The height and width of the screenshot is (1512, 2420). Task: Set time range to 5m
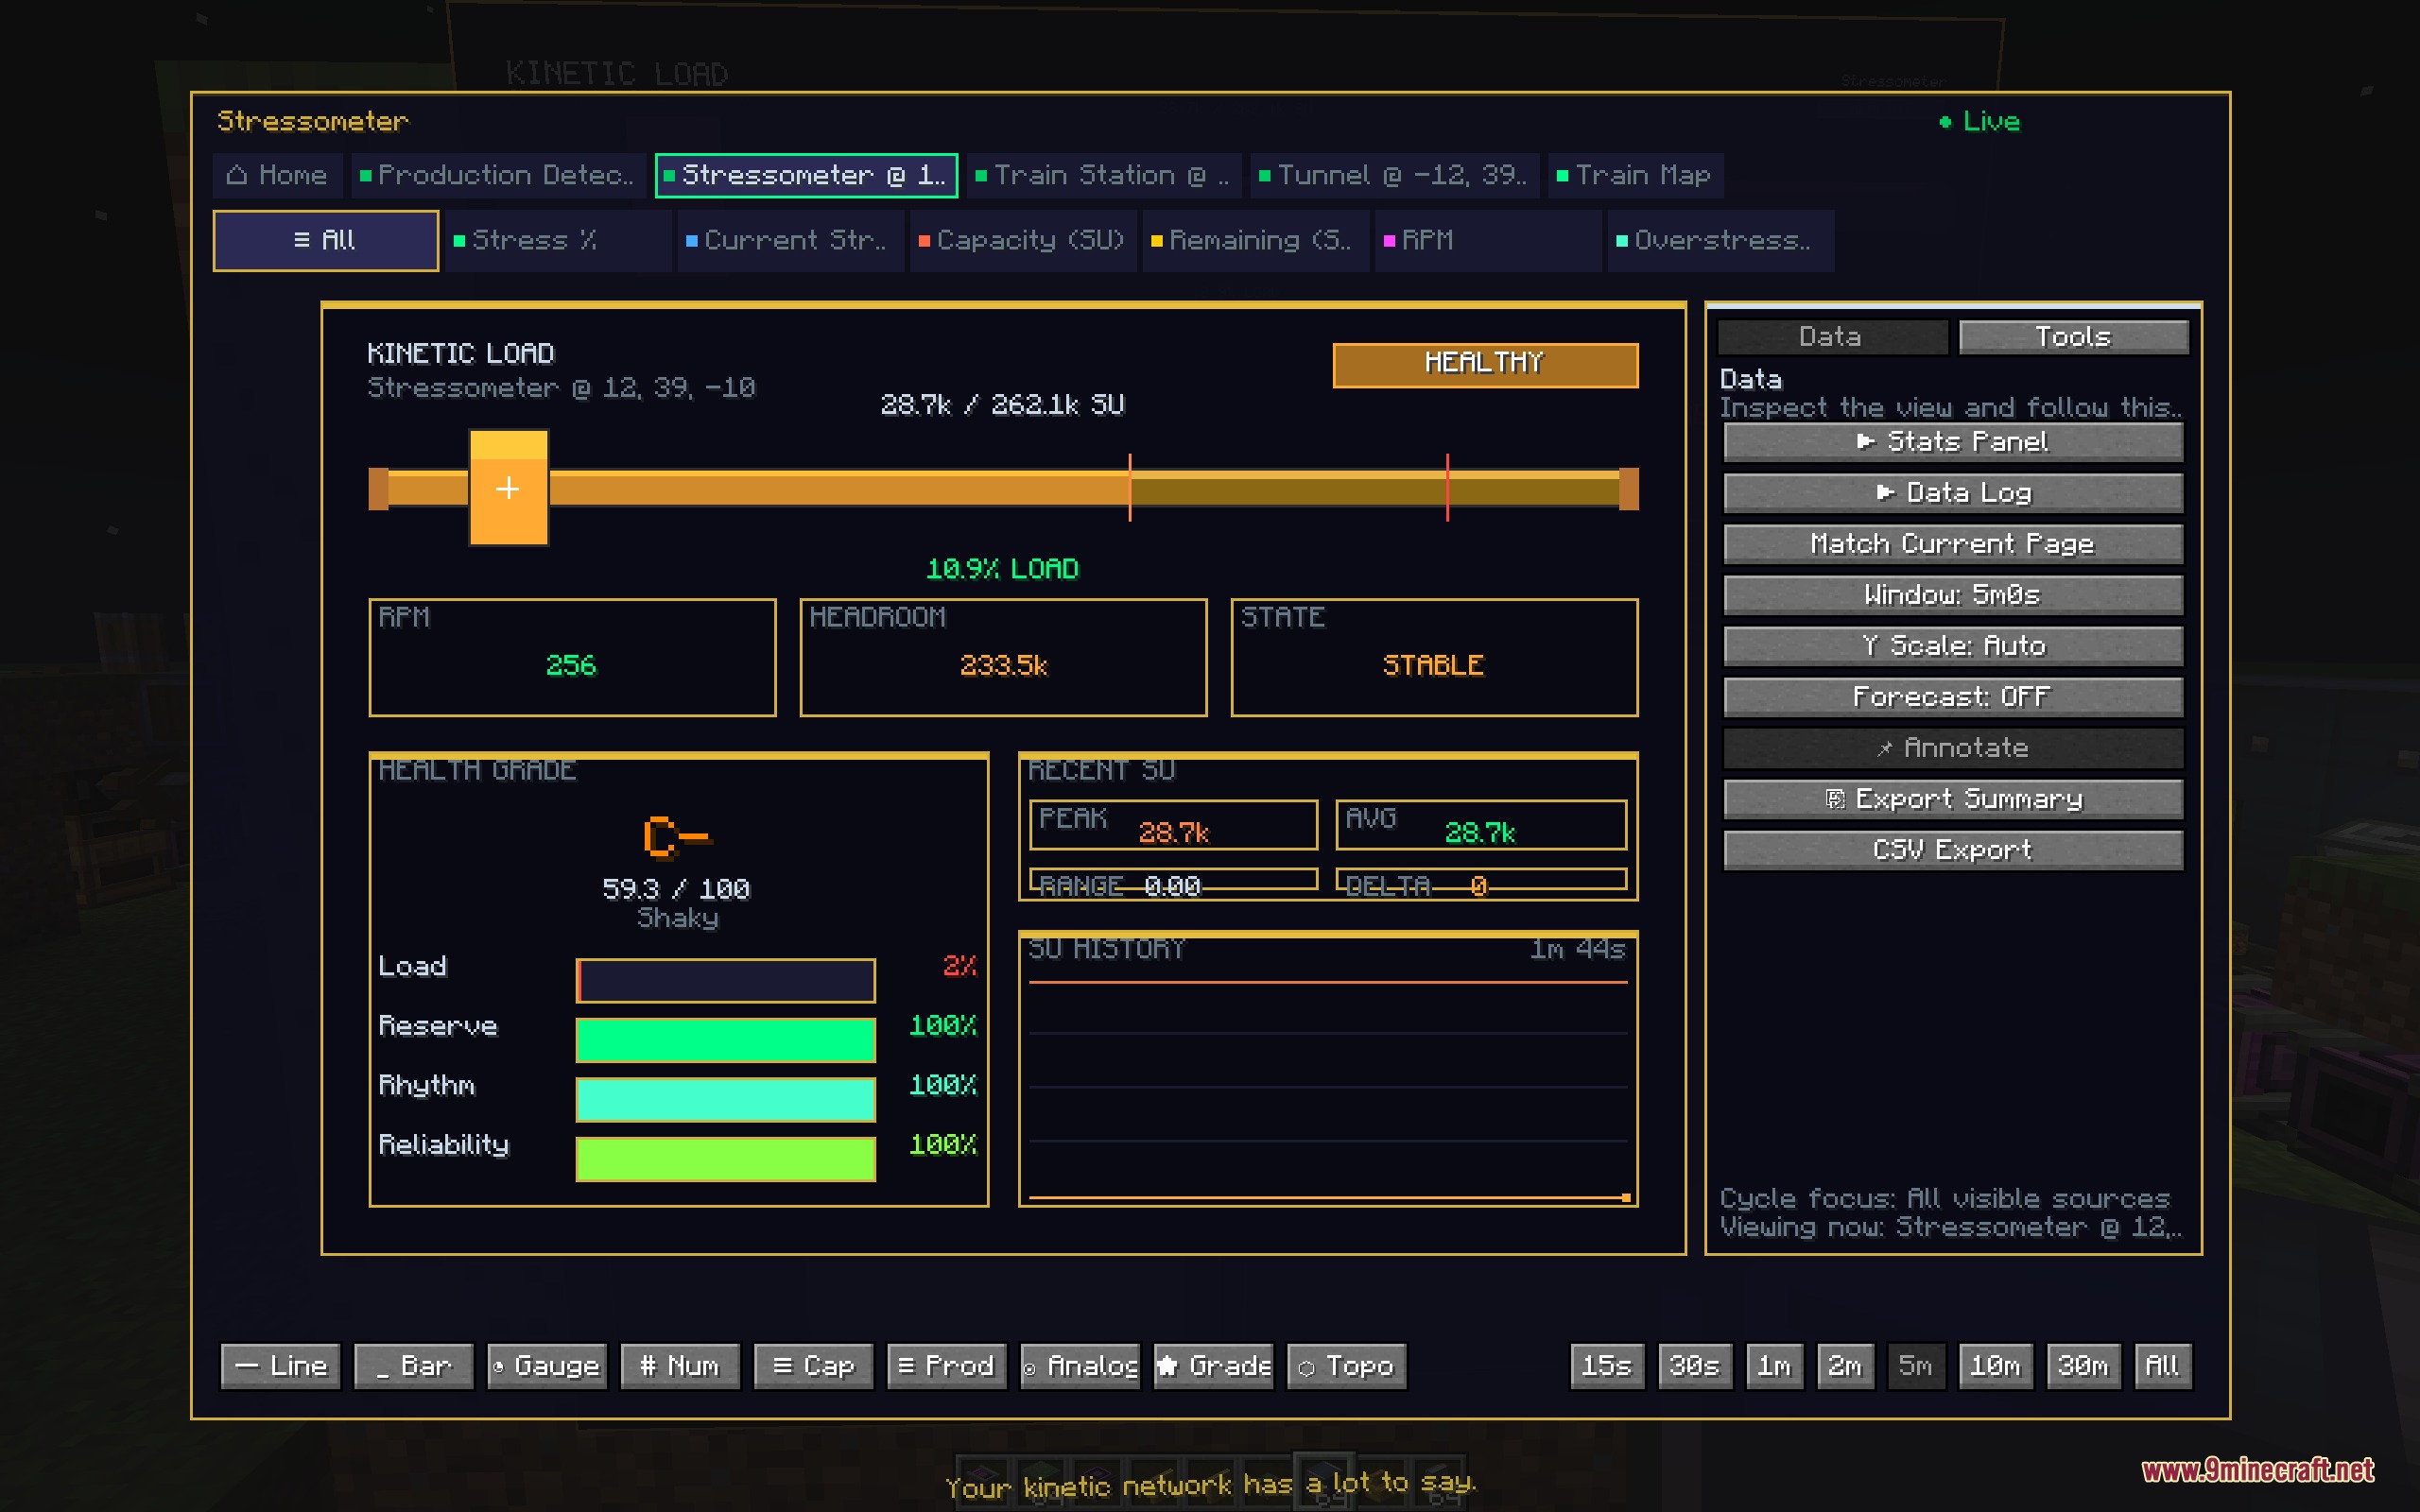(1916, 1366)
